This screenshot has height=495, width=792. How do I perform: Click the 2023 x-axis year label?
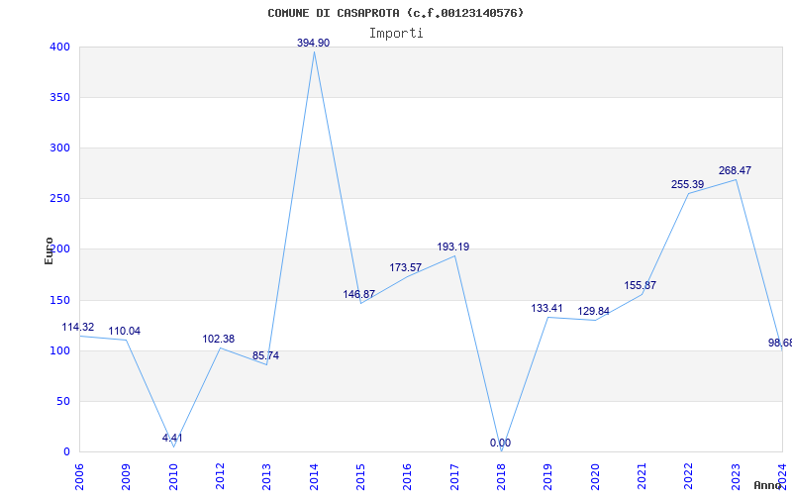tap(736, 477)
